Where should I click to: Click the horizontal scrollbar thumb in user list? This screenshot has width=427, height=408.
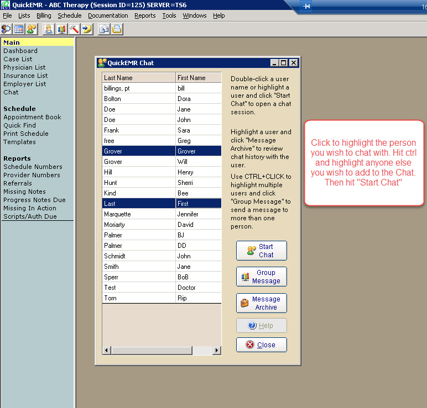click(152, 350)
